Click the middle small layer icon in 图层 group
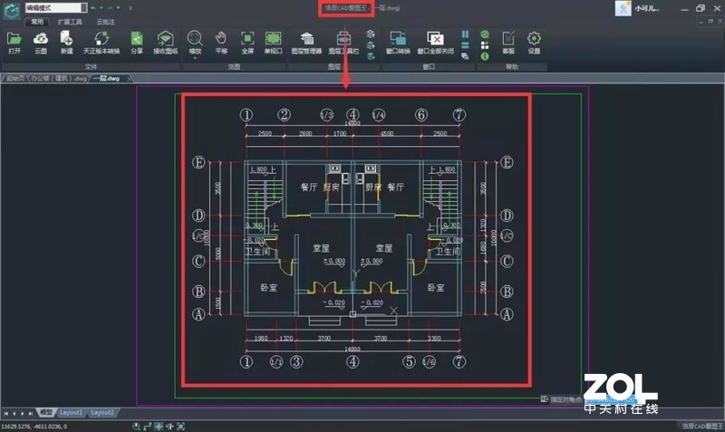 coord(371,45)
